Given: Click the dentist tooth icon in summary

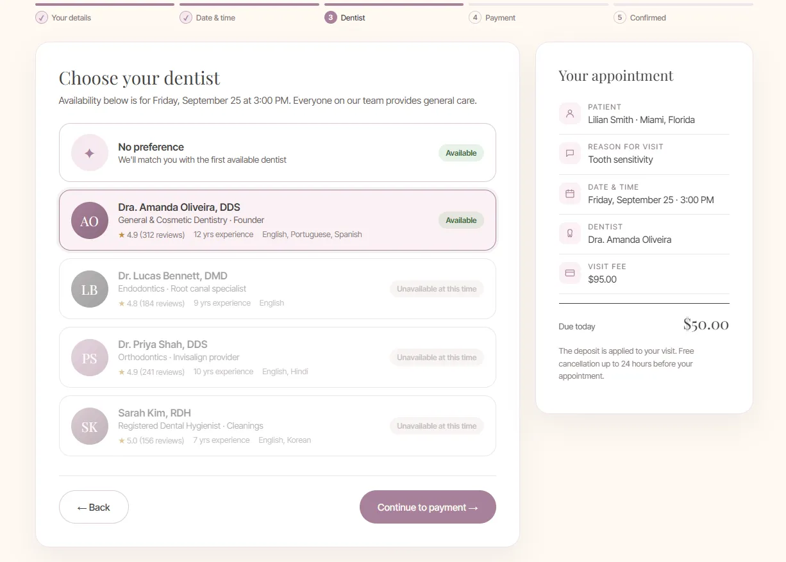Looking at the screenshot, I should (x=570, y=233).
